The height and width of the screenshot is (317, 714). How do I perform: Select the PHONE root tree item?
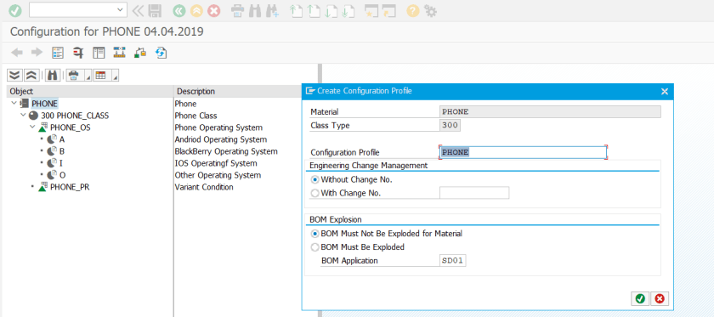click(x=44, y=104)
